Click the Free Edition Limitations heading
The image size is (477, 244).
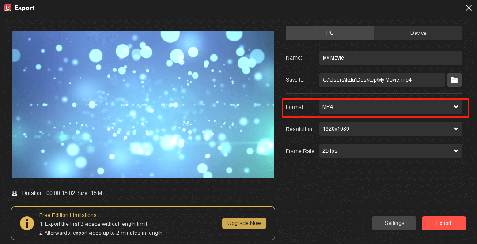click(x=68, y=215)
